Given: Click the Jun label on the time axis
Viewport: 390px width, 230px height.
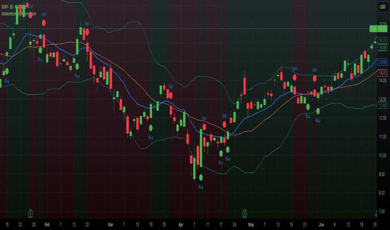Looking at the screenshot, I should pos(321,225).
